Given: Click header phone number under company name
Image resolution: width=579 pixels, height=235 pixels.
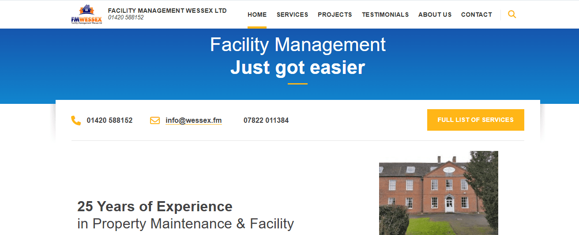Looking at the screenshot, I should [126, 18].
